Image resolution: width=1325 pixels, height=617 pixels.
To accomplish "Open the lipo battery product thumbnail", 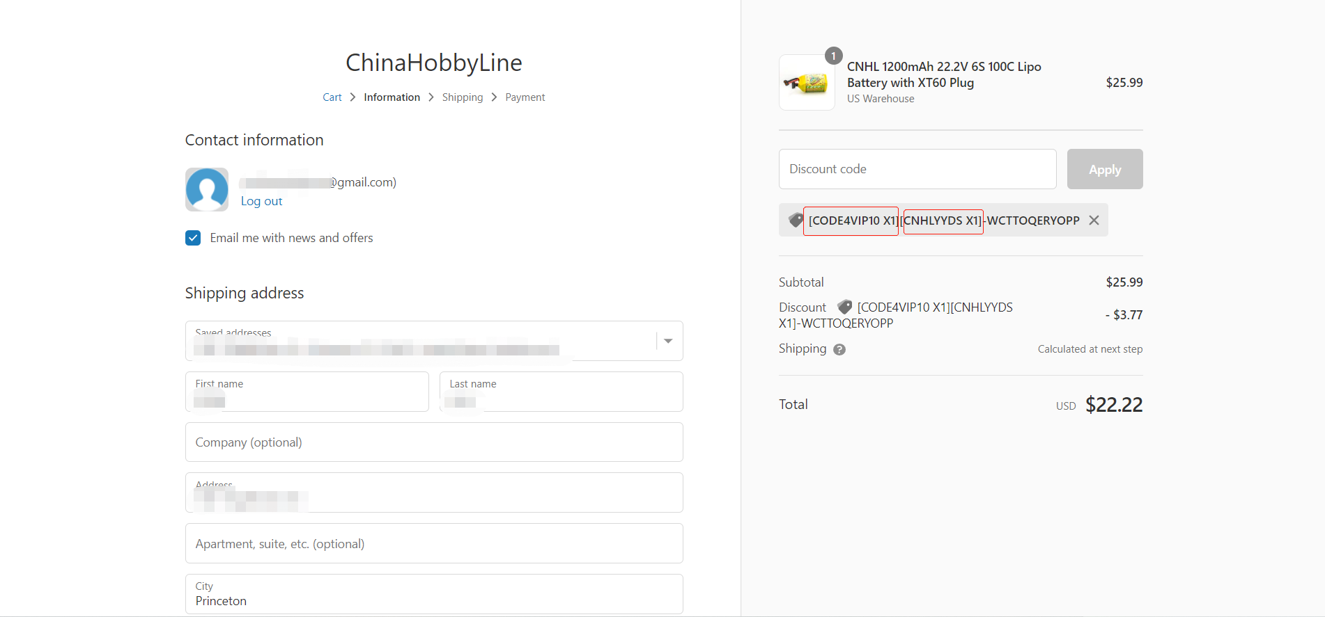I will pos(807,83).
